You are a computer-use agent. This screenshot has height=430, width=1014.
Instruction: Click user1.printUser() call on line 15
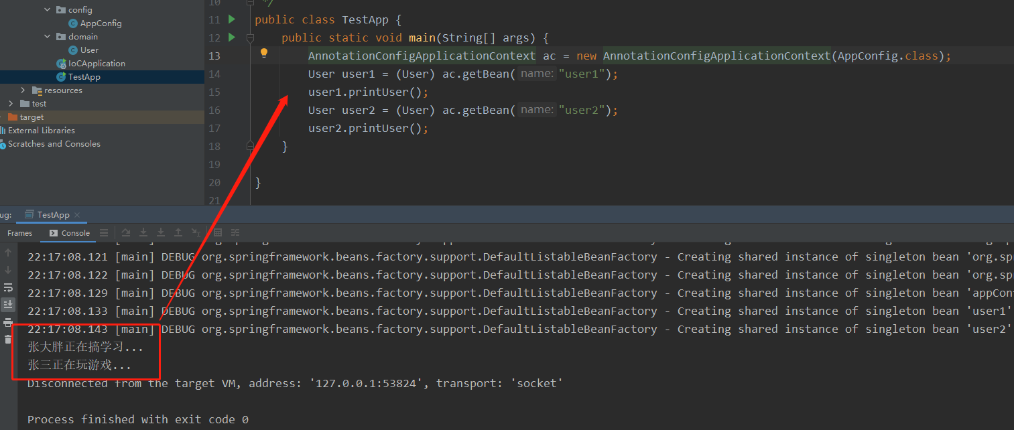click(x=368, y=92)
